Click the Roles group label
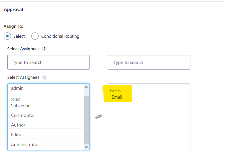 (15, 99)
